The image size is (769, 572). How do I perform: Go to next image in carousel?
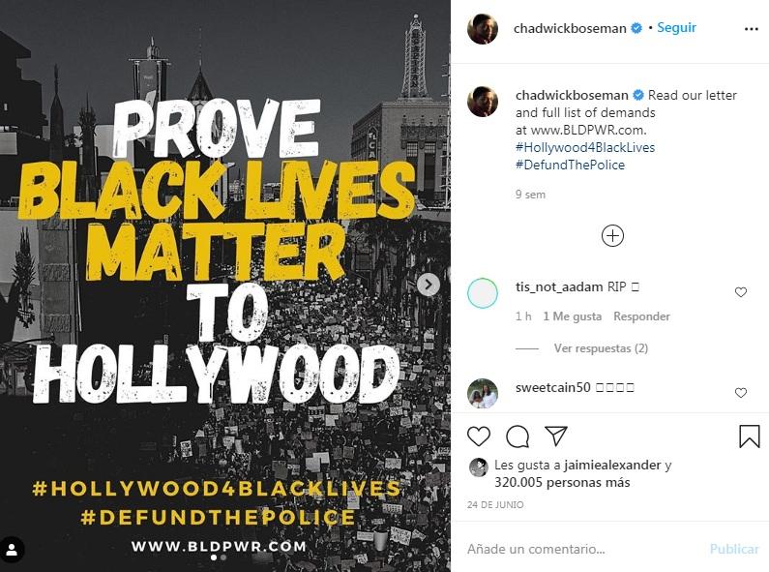tap(429, 285)
